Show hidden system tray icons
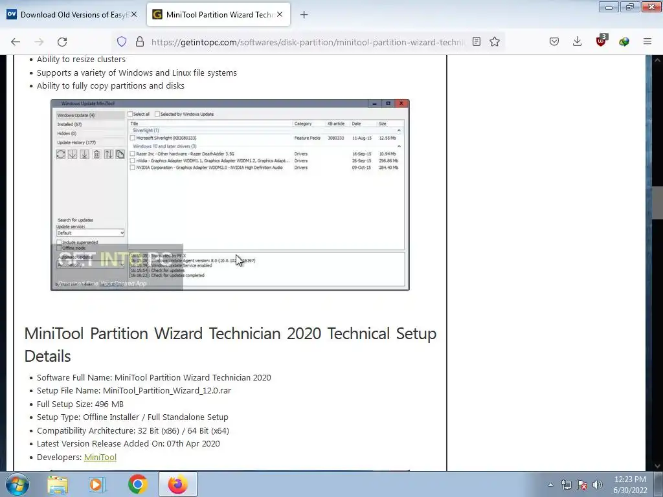The height and width of the screenshot is (497, 663). tap(550, 485)
